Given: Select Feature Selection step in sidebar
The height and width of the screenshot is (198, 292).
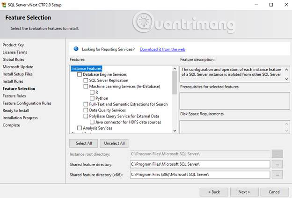Looking at the screenshot, I should [x=19, y=88].
